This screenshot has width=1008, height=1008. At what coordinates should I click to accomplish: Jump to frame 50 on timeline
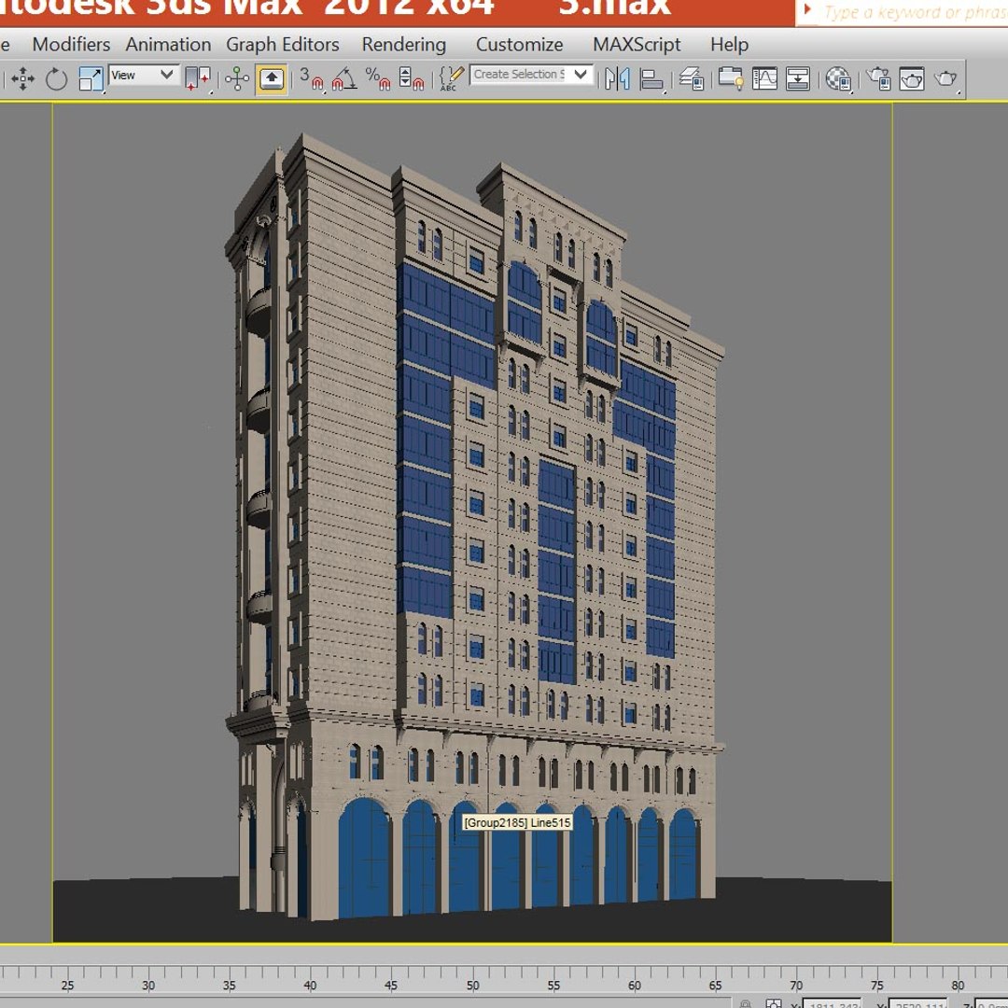472,985
